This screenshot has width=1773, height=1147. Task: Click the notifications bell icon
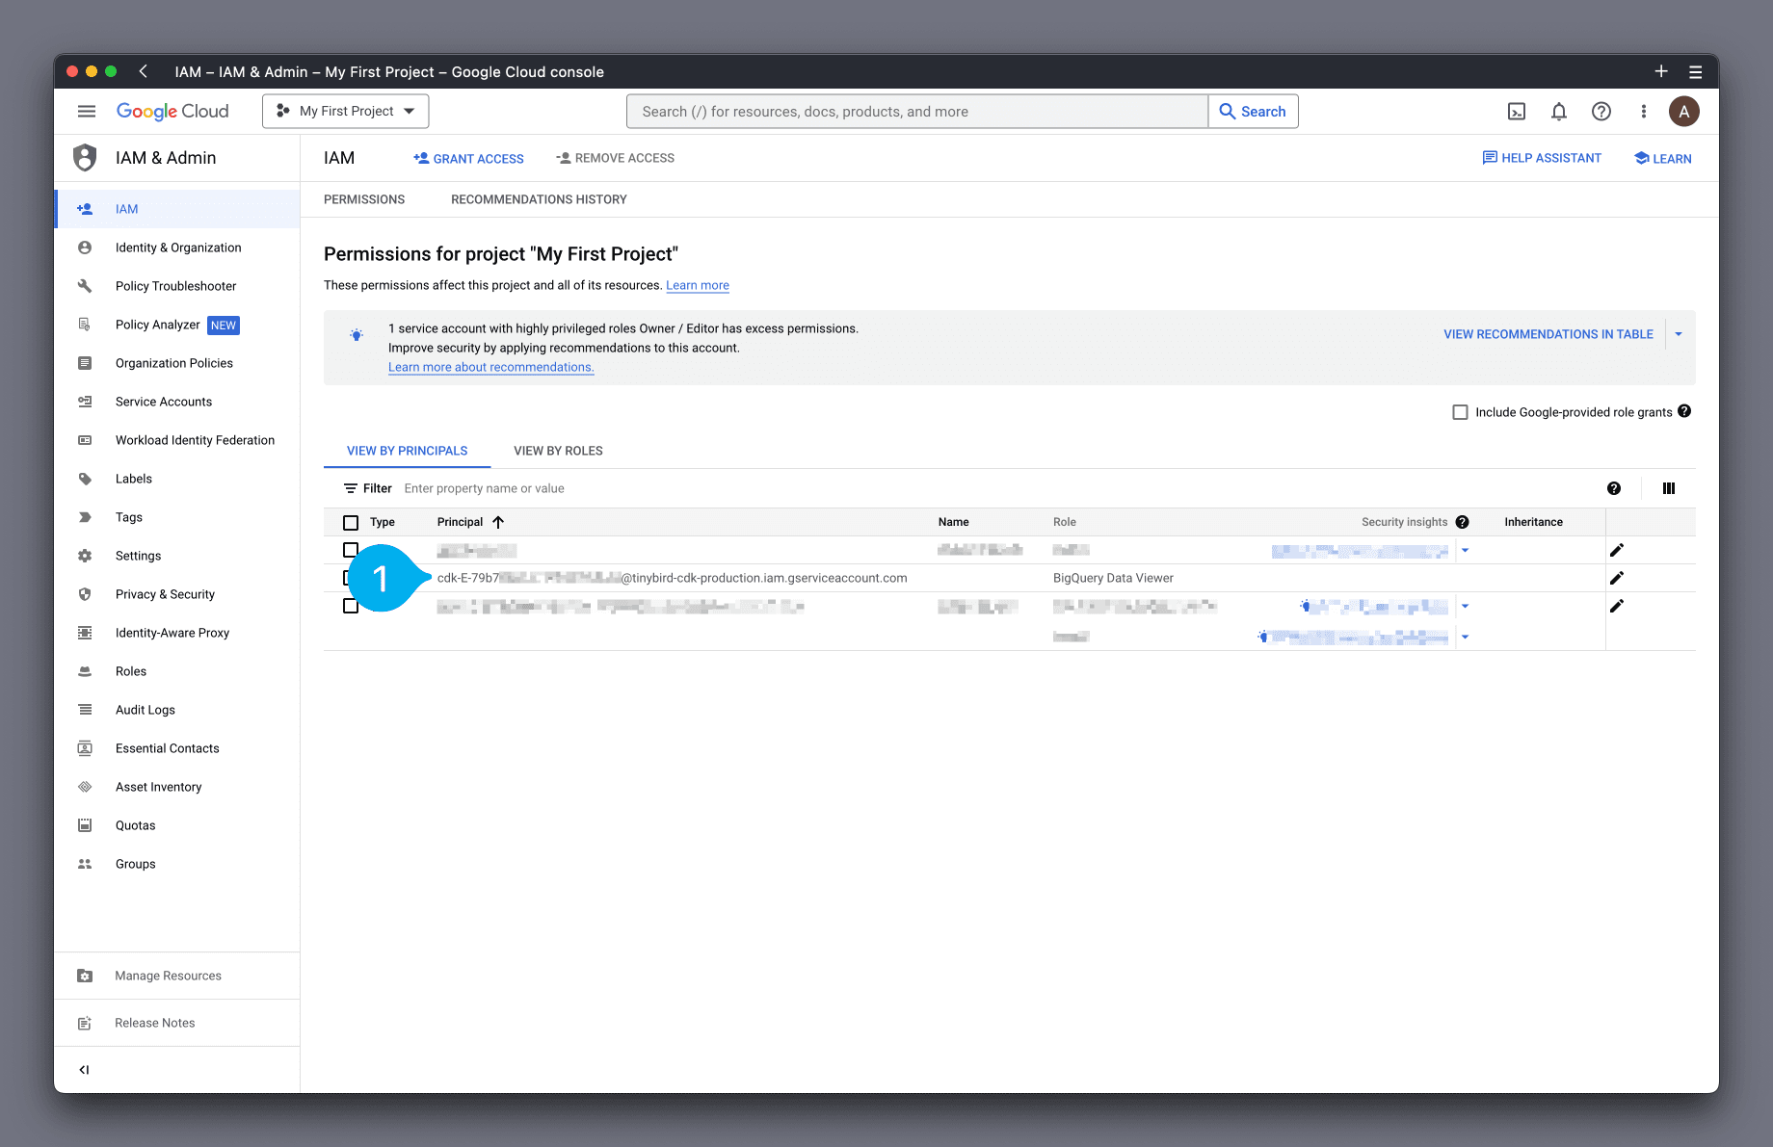[x=1558, y=112]
